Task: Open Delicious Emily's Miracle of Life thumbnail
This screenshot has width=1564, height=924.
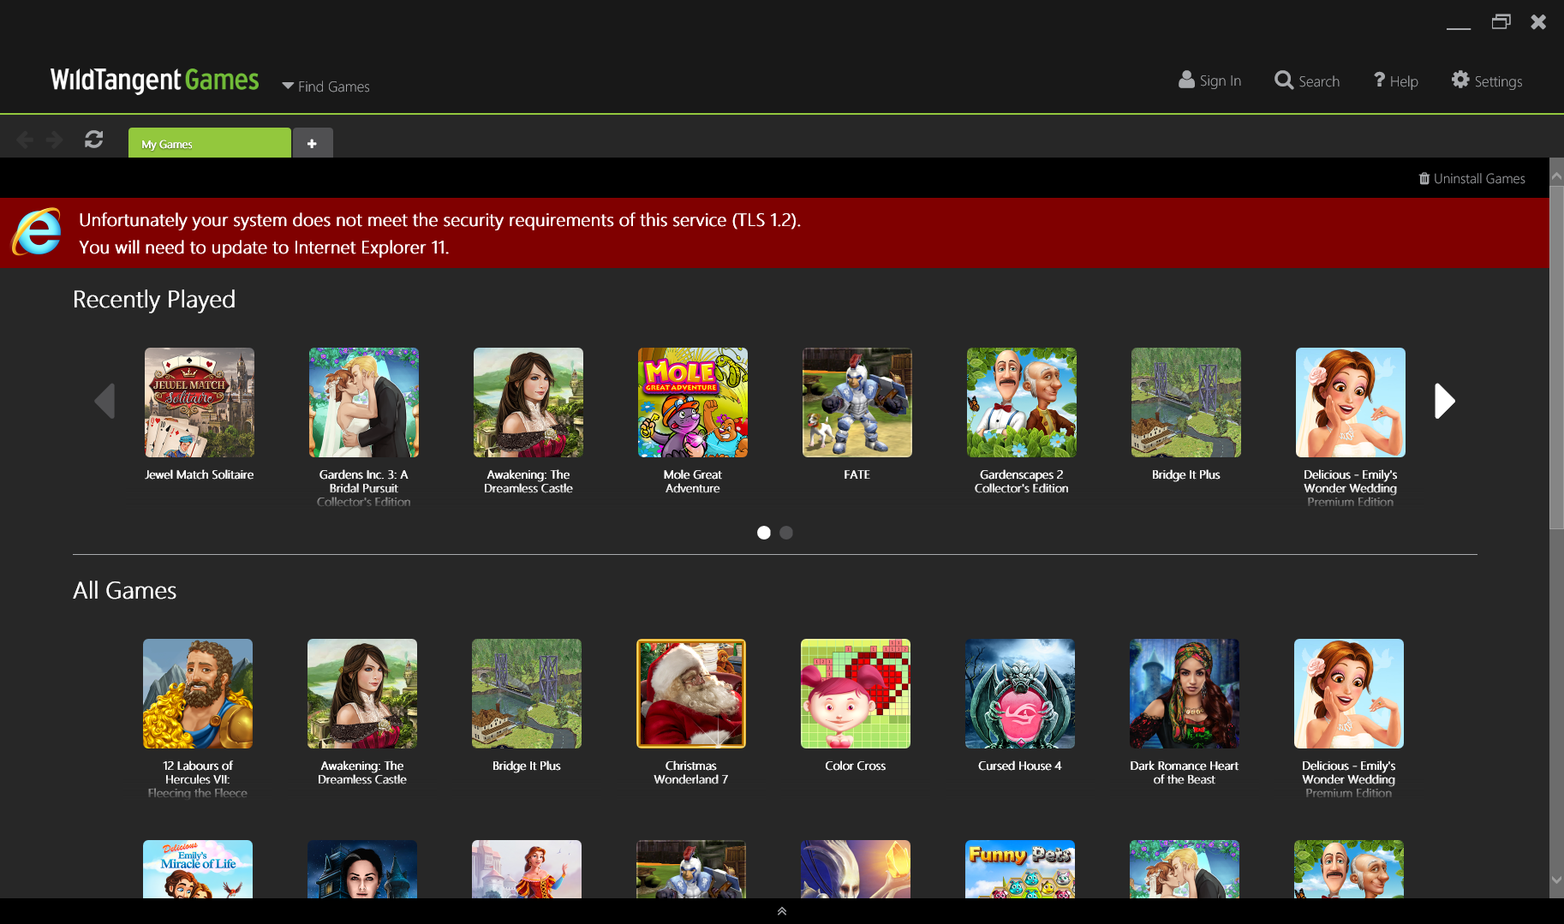Action: point(198,869)
